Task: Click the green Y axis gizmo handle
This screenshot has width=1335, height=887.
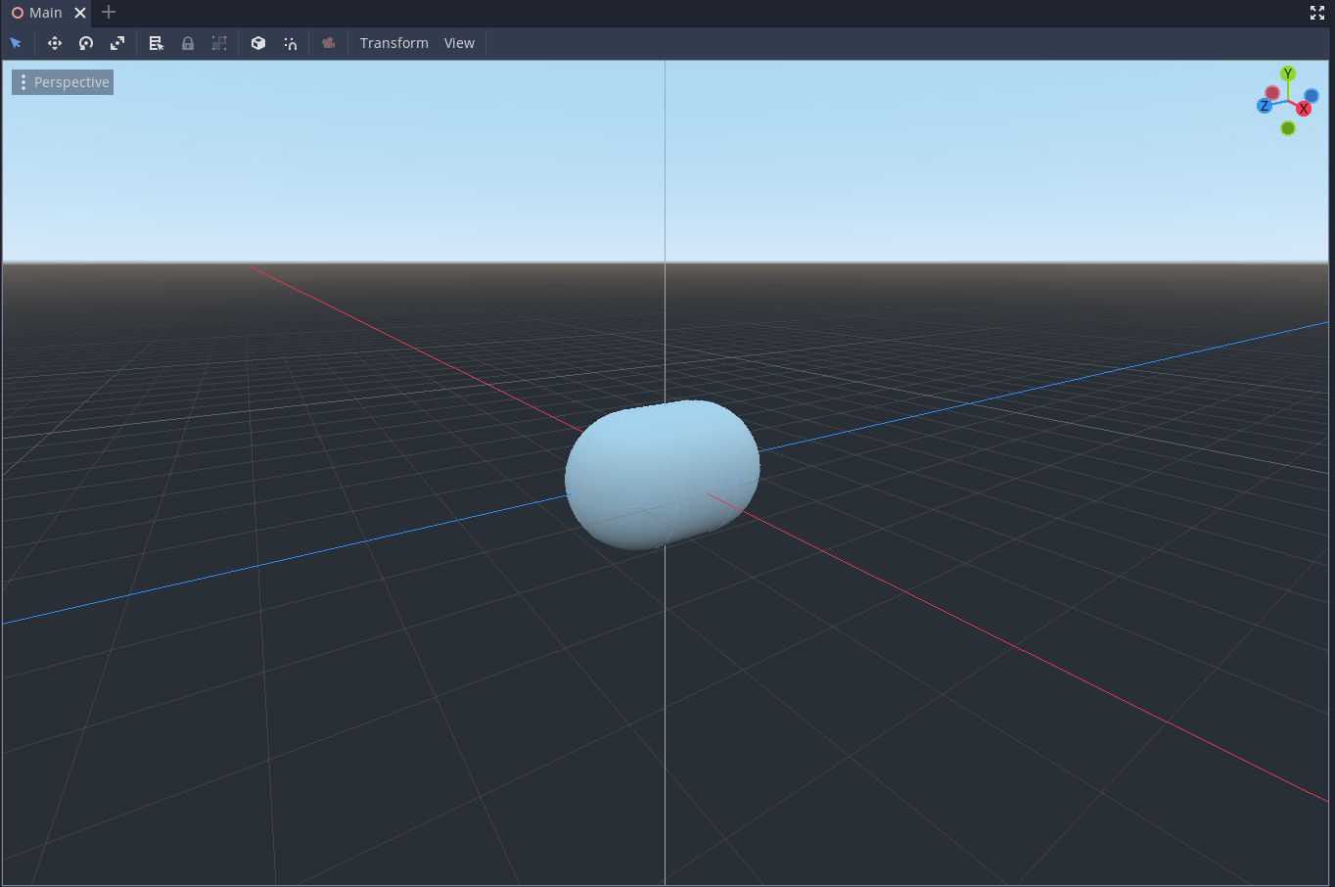Action: pyautogui.click(x=1288, y=73)
